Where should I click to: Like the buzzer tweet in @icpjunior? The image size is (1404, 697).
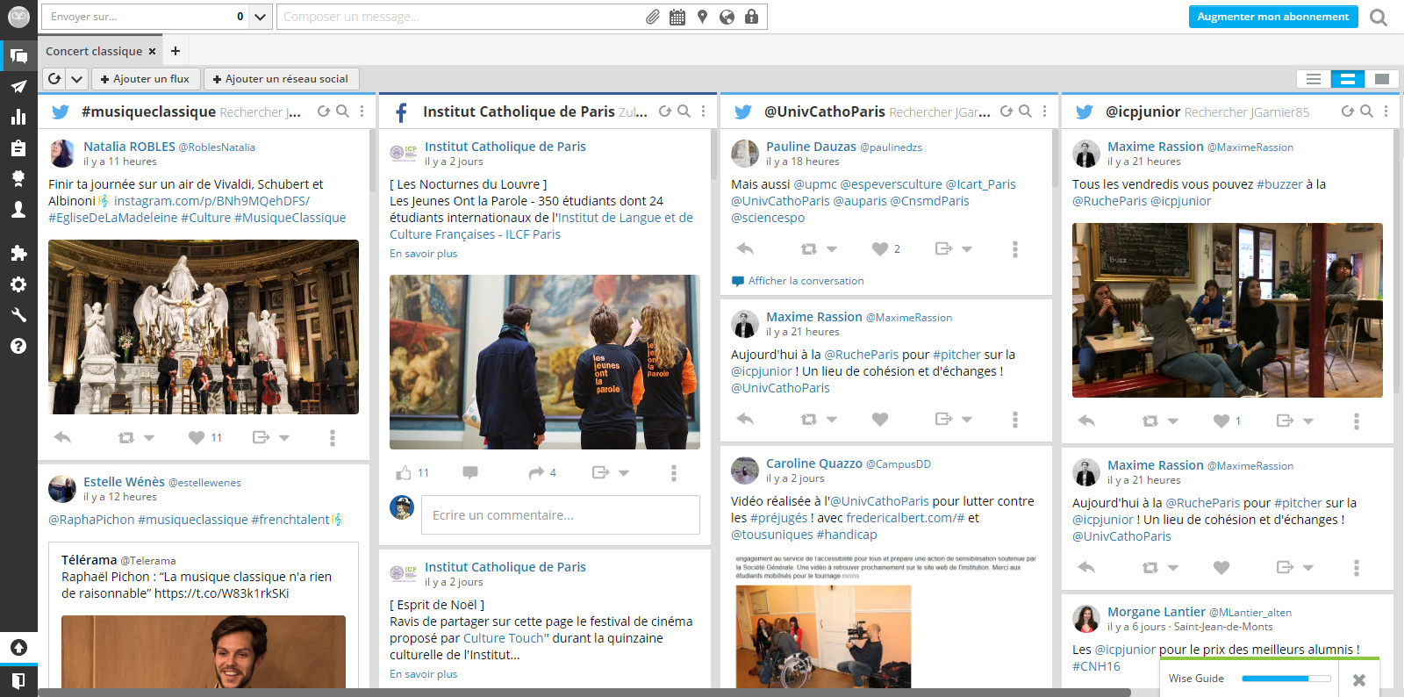pos(1221,421)
